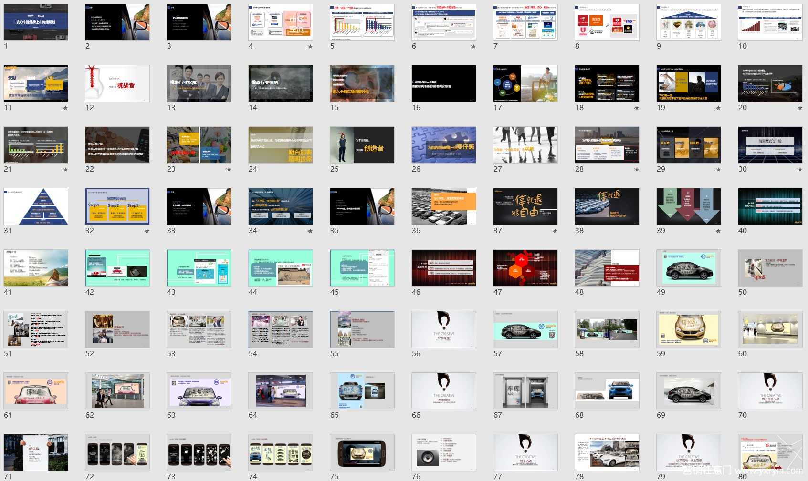Screen dimensions: 808x481
Task: Click the star icon beneath slide 39
Action: coord(718,231)
